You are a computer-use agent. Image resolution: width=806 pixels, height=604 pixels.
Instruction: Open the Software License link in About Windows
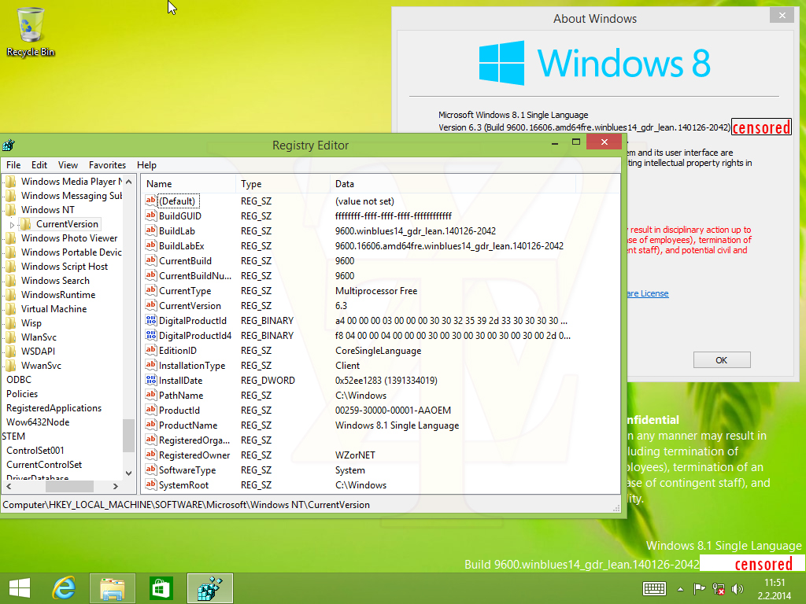click(648, 293)
